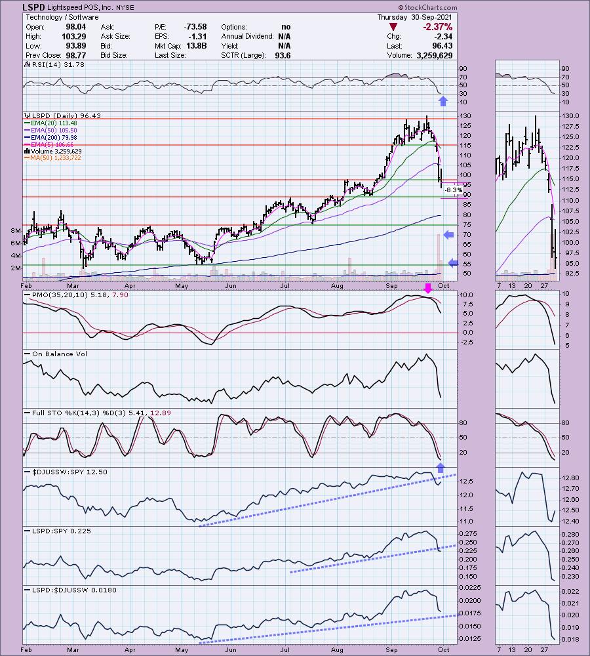
Task: Click the Yield label
Action: (229, 46)
